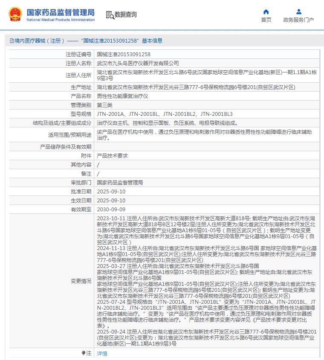Image resolution: width=324 pixels, height=360 pixels.
Task: Click 国家药品监督管理局 site title
Action: 61,12
